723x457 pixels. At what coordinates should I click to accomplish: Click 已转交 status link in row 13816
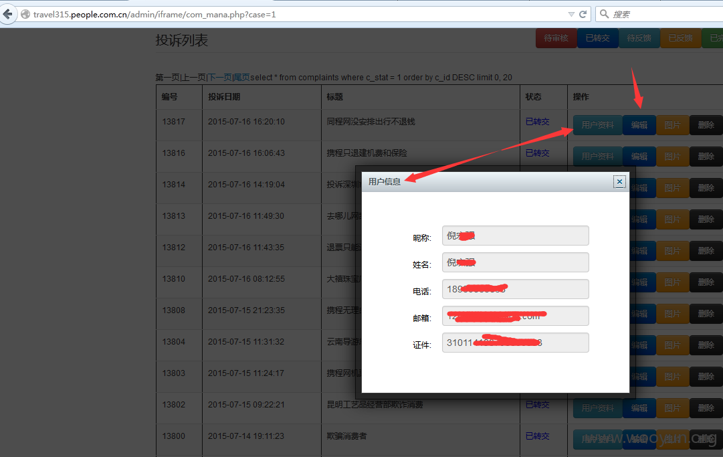click(x=537, y=153)
